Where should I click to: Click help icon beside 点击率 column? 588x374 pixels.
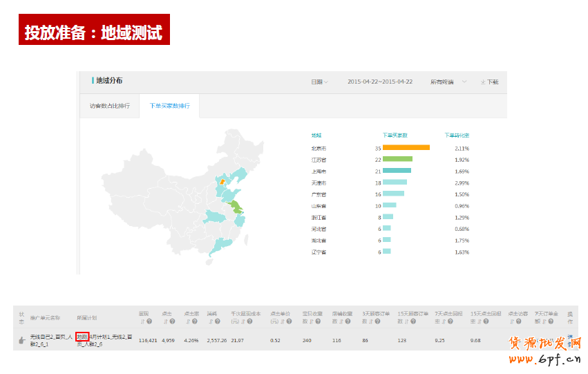coord(195,321)
